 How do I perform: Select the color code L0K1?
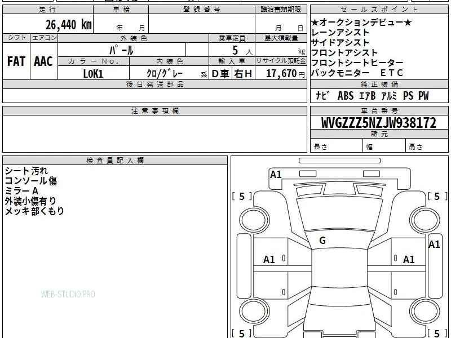click(x=93, y=74)
